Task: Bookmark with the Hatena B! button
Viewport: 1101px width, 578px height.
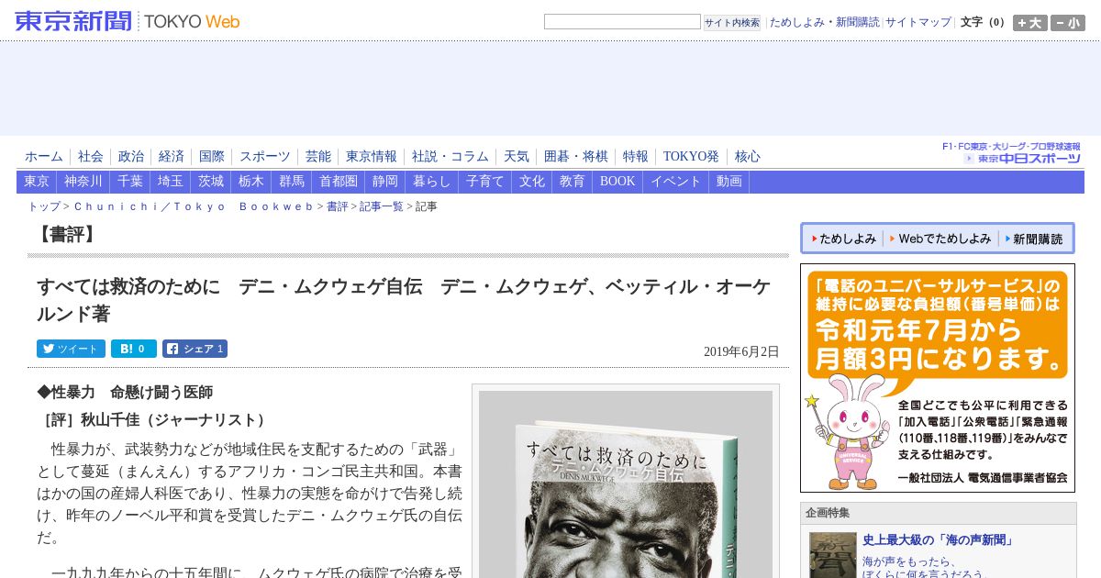Action: tap(133, 349)
